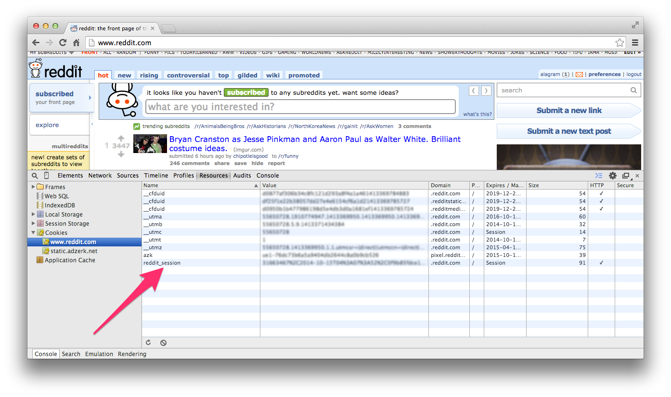Click the trending subreddits icon
The height and width of the screenshot is (397, 671).
(137, 127)
